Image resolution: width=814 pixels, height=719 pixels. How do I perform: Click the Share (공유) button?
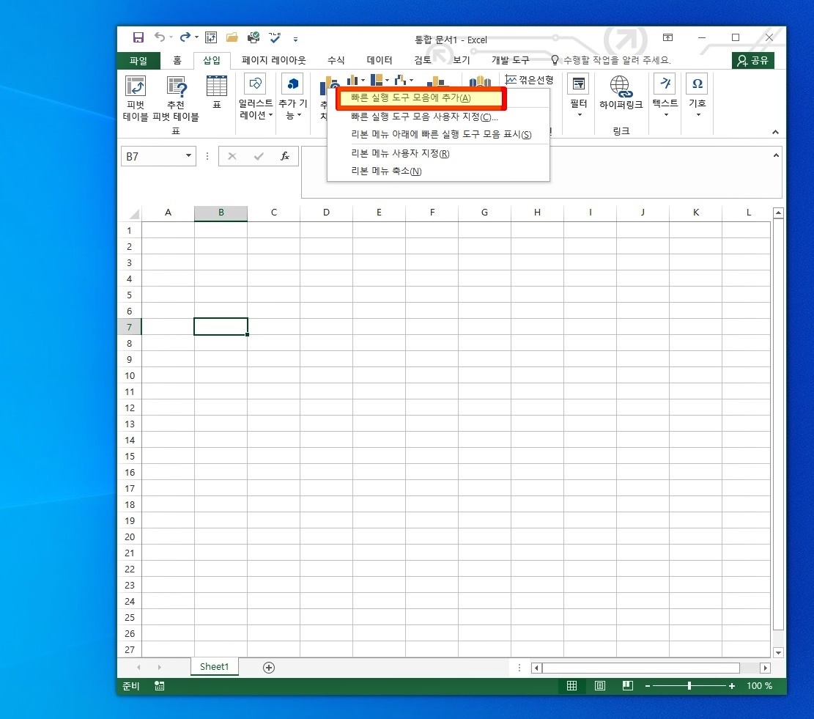[x=752, y=61]
